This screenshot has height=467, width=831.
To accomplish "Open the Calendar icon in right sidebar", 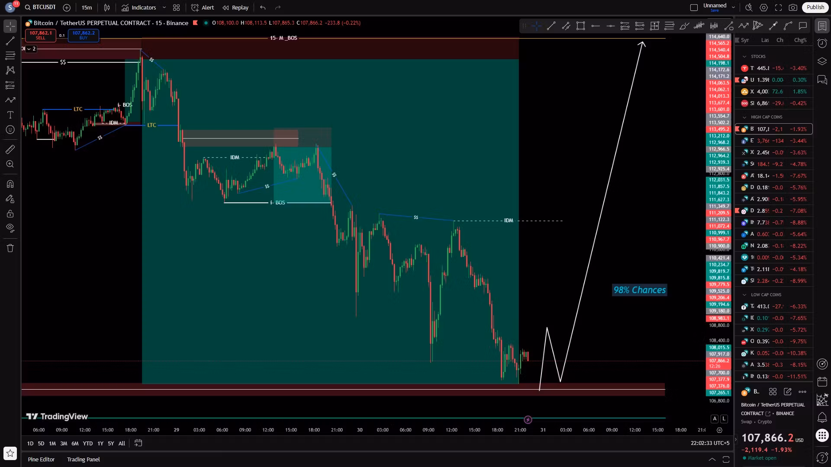I will (x=822, y=382).
